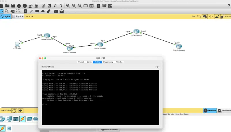The width and height of the screenshot is (231, 132).
Task: Choose the Resize Shape tool
Action: 18,11
